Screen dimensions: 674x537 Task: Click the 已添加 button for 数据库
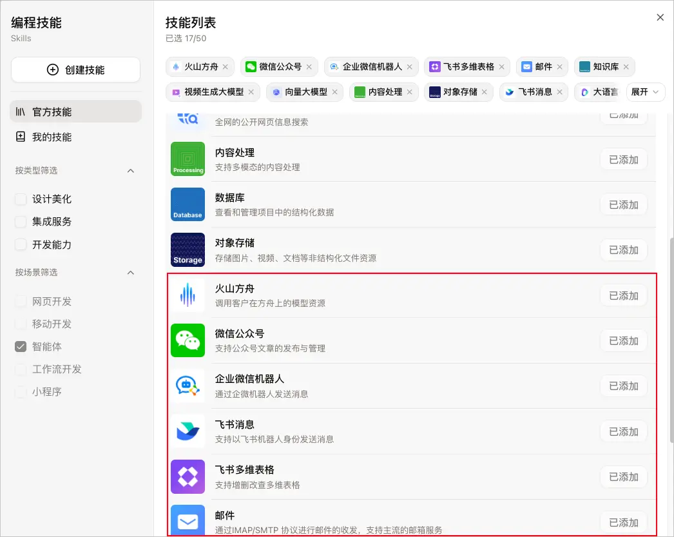pyautogui.click(x=624, y=204)
